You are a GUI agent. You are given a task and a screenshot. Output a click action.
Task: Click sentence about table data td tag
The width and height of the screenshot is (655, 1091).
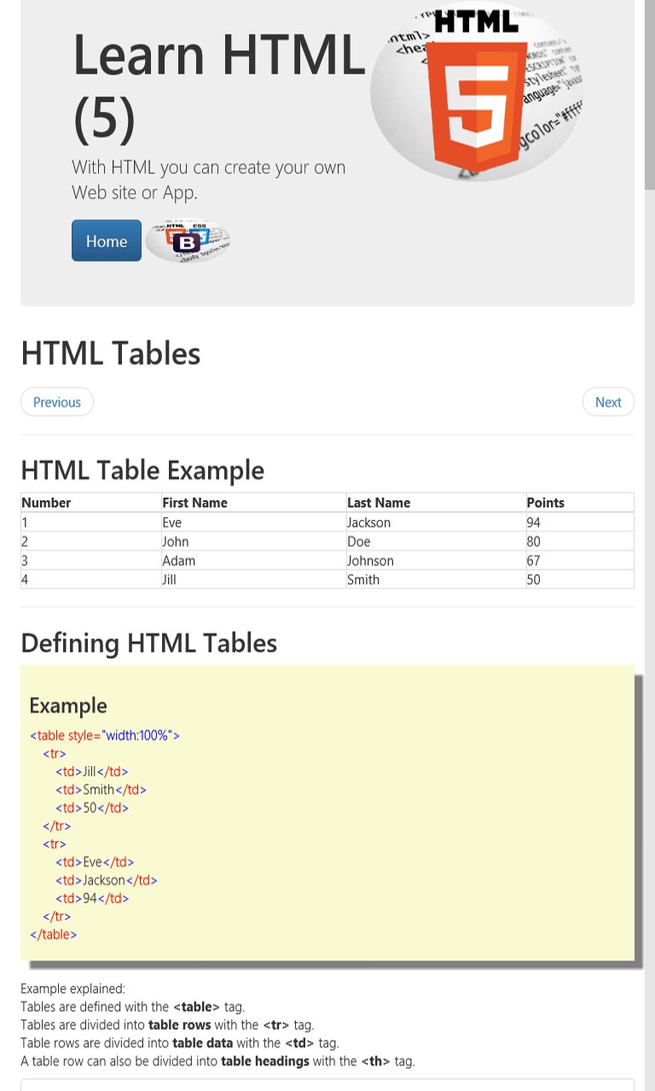180,1042
